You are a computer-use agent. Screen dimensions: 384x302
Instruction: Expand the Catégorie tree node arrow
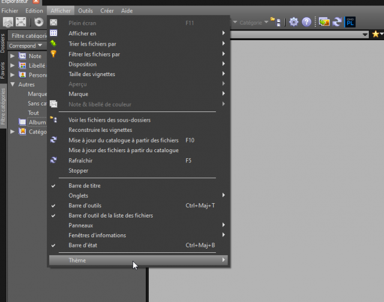tap(12, 132)
